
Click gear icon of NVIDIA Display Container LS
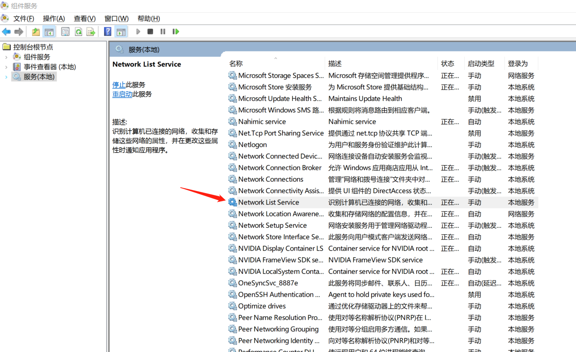(232, 248)
